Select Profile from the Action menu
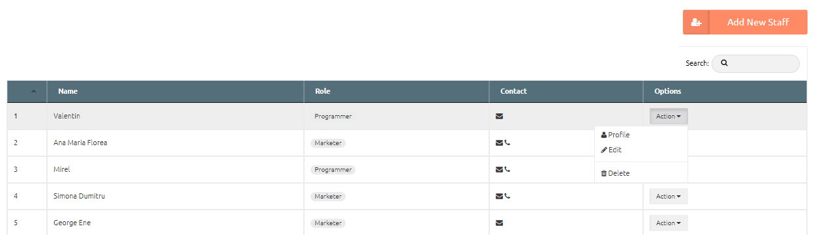The image size is (816, 235). coord(615,135)
